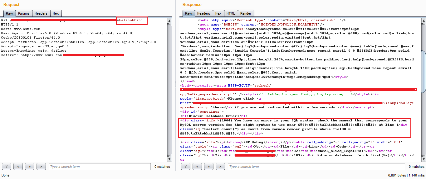
Task: Click the Request pane scrollbar up arrow
Action: (x=169, y=21)
